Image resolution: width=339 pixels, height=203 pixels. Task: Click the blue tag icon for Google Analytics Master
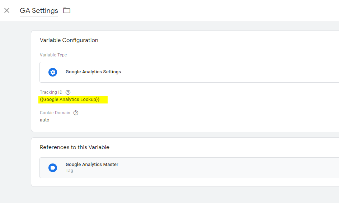point(52,168)
